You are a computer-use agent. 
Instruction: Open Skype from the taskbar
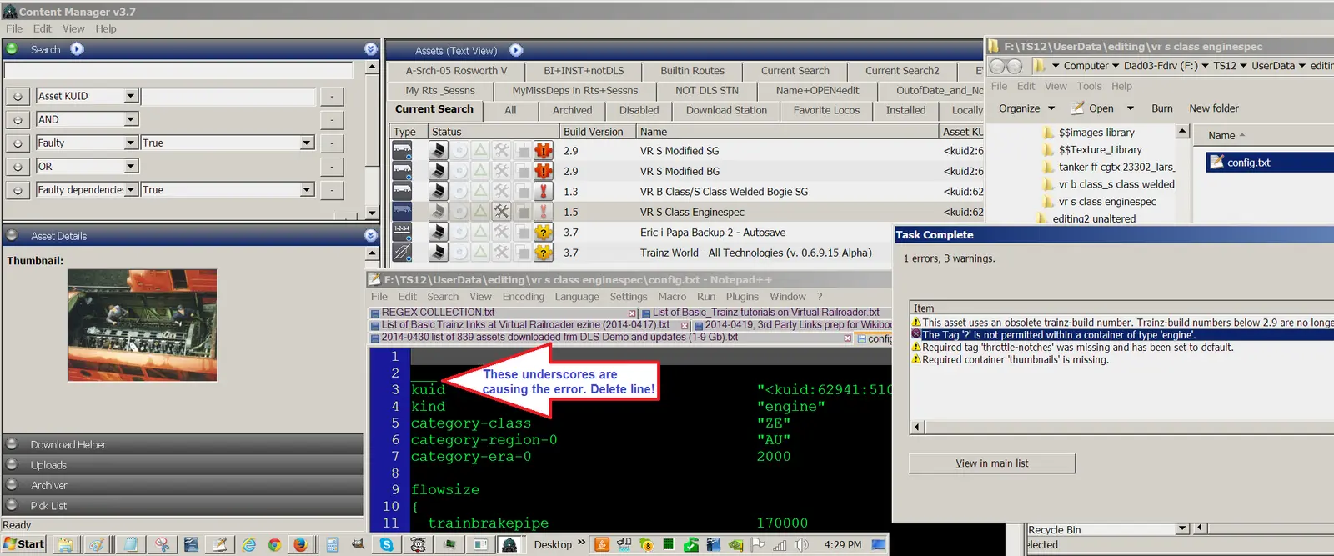coord(387,545)
